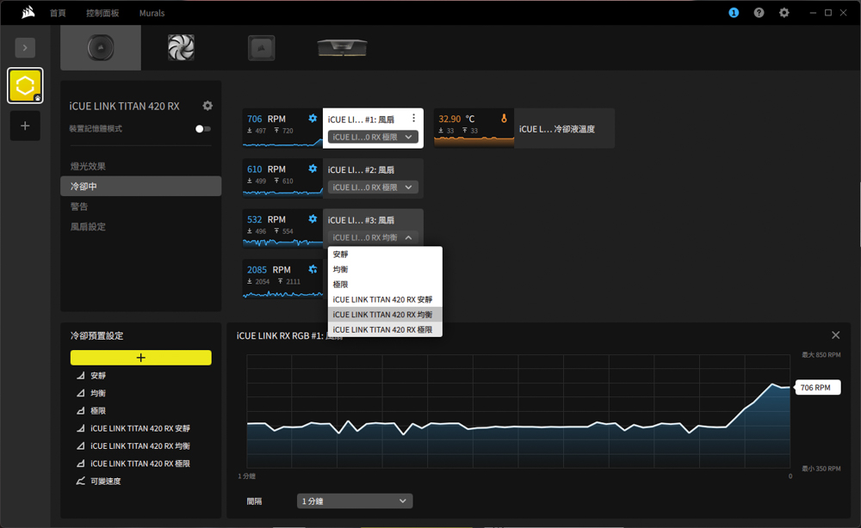Select the square Corsair device thumbnail
The height and width of the screenshot is (528, 861).
262,47
